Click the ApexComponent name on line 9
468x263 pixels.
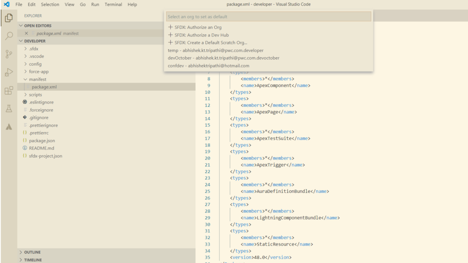274,85
